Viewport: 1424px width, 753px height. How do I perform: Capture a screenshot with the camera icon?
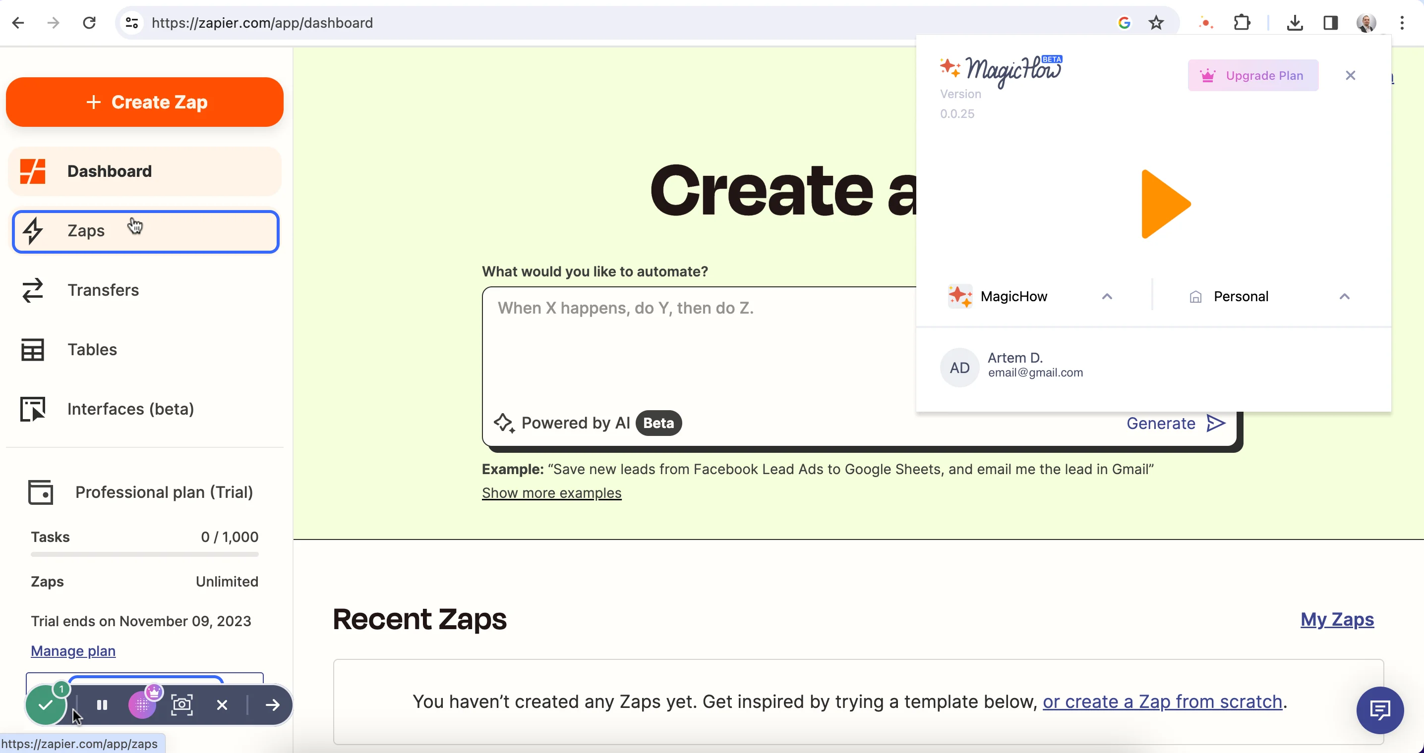point(182,704)
